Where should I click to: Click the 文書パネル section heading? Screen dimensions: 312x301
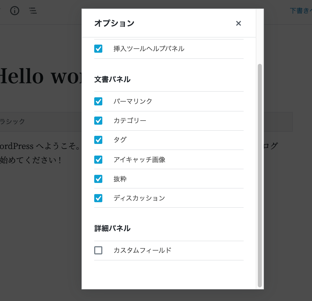(112, 80)
